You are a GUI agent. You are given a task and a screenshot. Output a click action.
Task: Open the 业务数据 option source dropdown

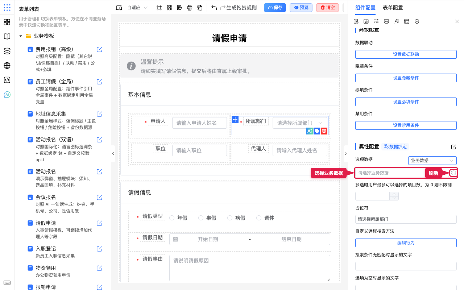(432, 161)
